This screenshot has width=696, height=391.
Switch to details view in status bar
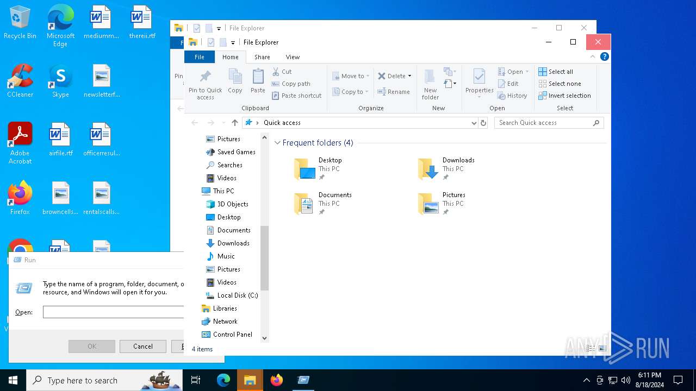tap(591, 349)
